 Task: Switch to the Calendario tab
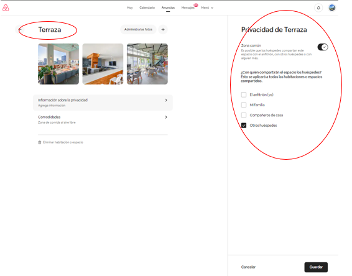[x=147, y=7]
